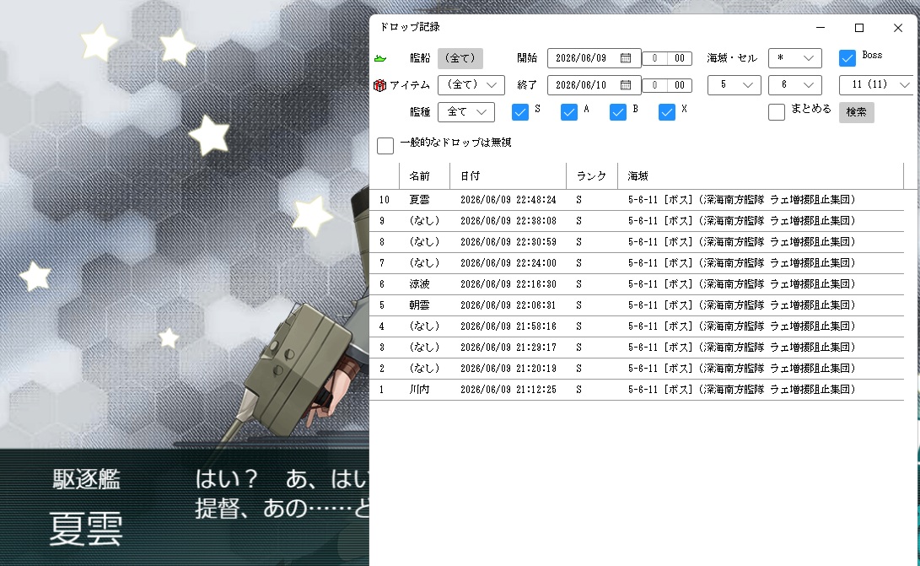Click the start minute field
This screenshot has width=920, height=566.
click(680, 58)
